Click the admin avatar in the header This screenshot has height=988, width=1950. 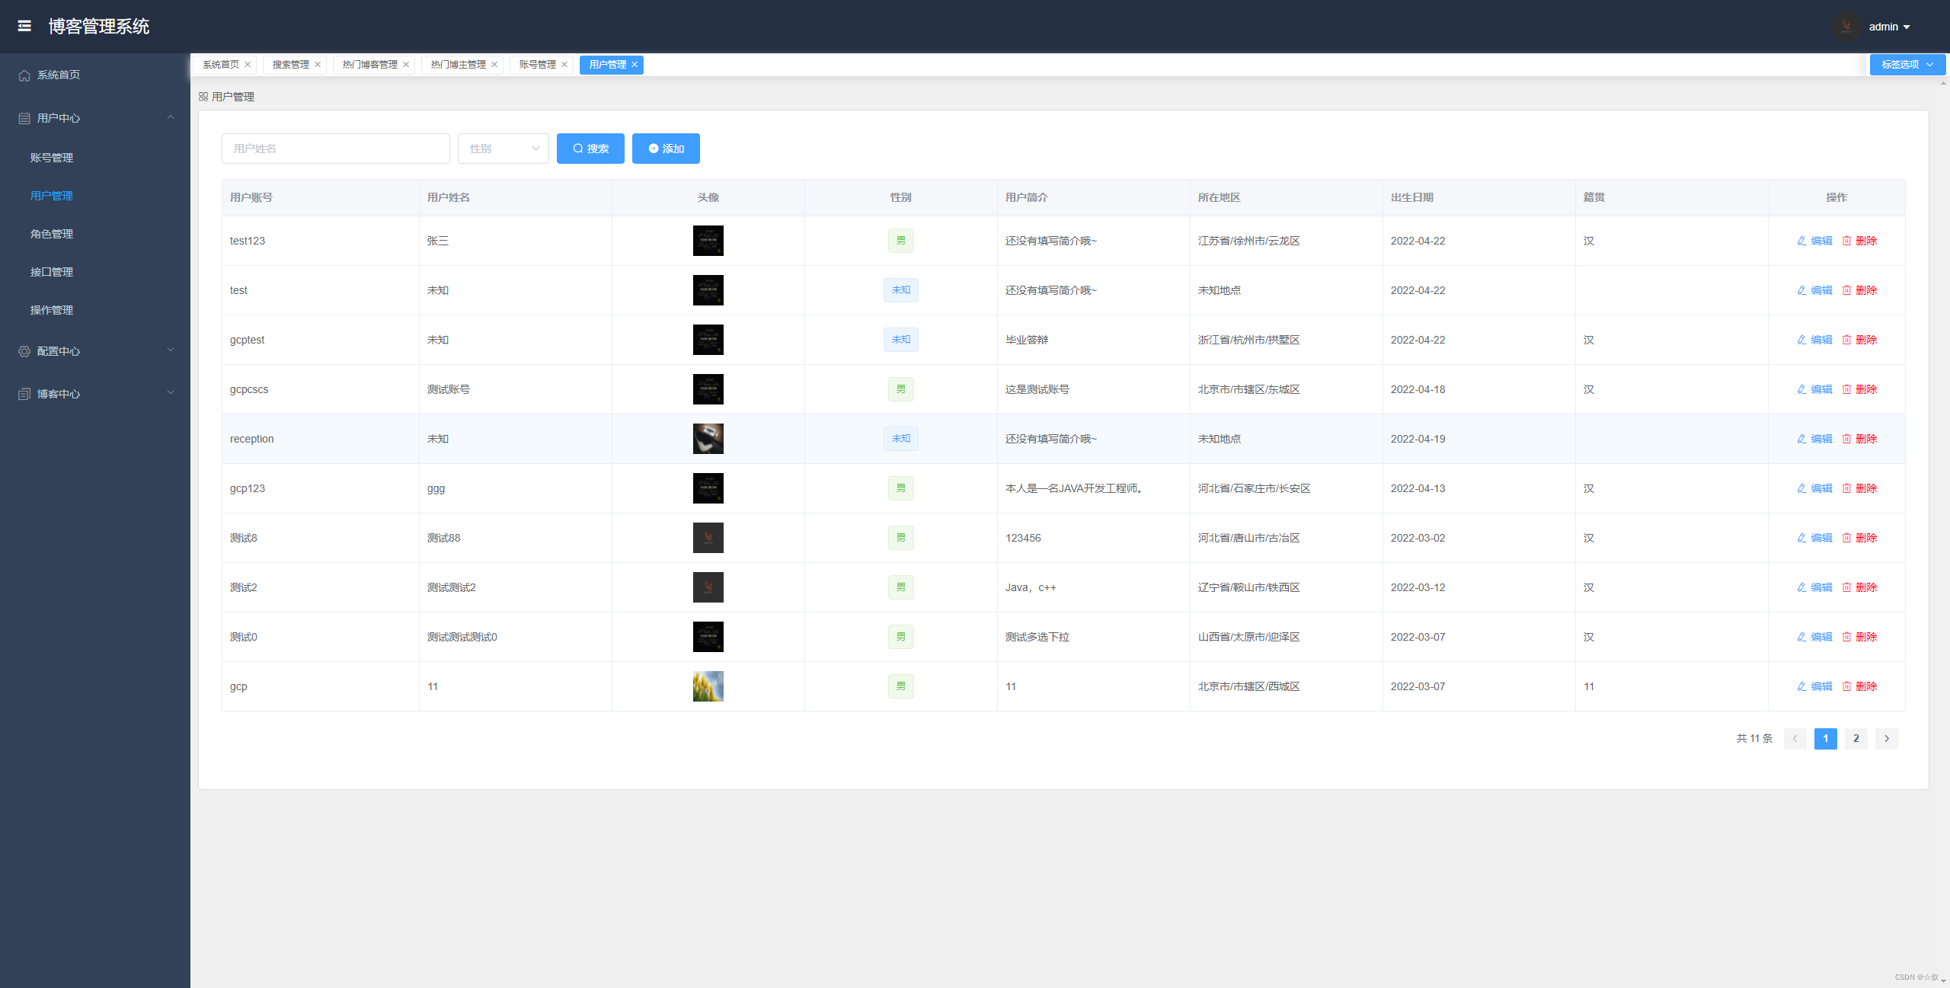pos(1846,27)
